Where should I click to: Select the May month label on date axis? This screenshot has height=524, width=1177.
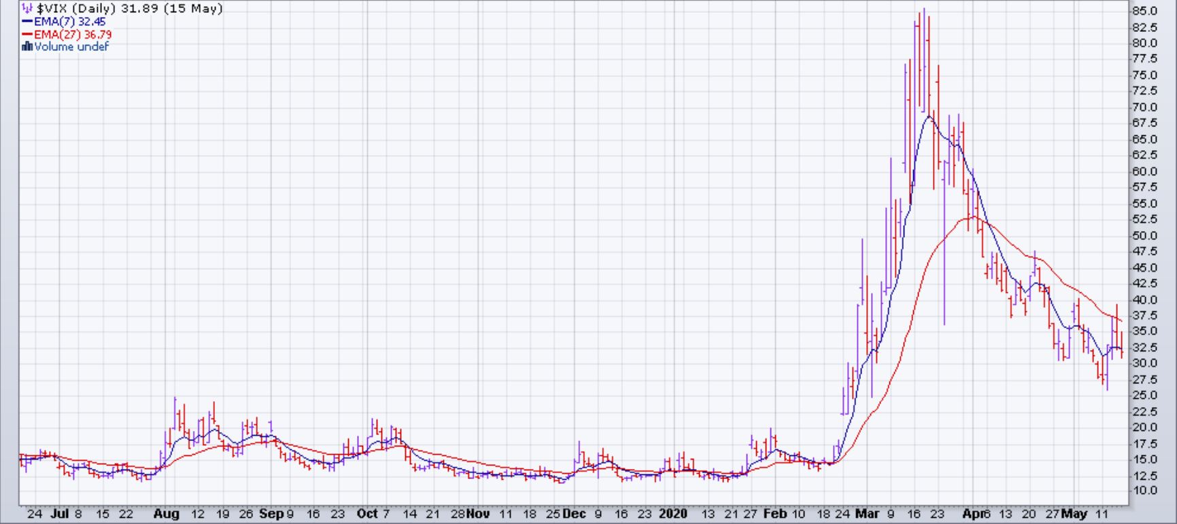[1074, 514]
